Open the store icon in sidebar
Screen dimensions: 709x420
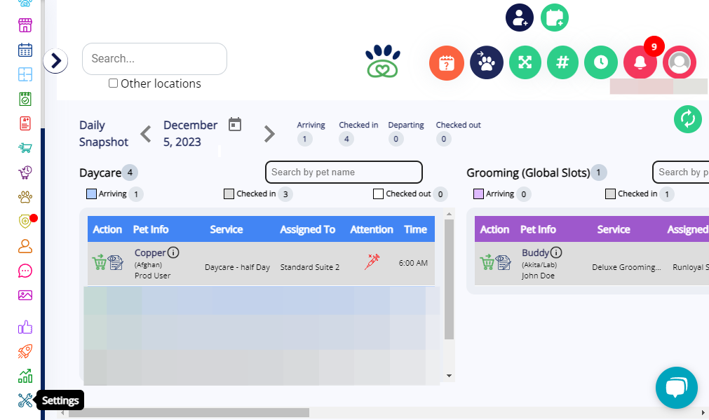[25, 25]
